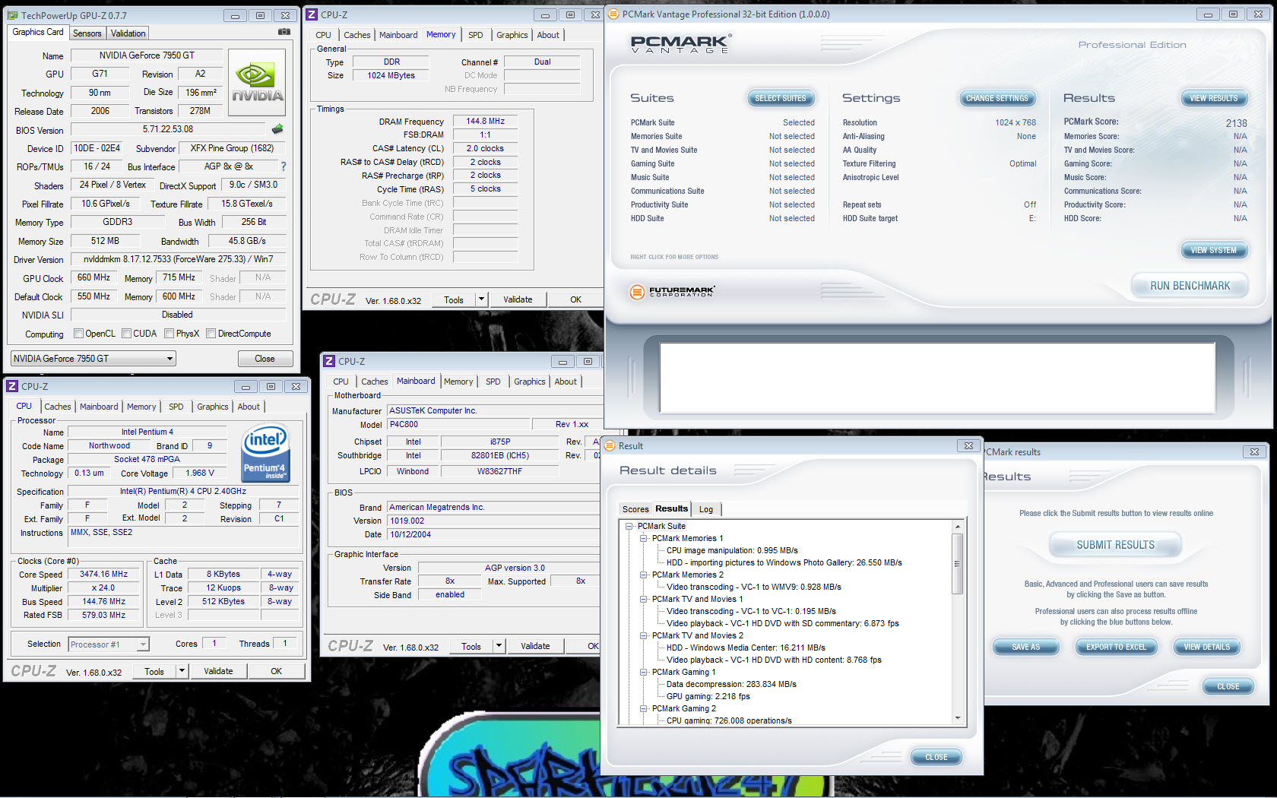Screen dimensions: 1277x798
Task: Click the Intel Pentium 4 logo
Action: coord(265,454)
